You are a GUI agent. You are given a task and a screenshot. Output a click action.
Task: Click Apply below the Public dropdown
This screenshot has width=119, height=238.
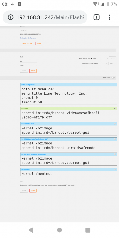click(x=24, y=71)
